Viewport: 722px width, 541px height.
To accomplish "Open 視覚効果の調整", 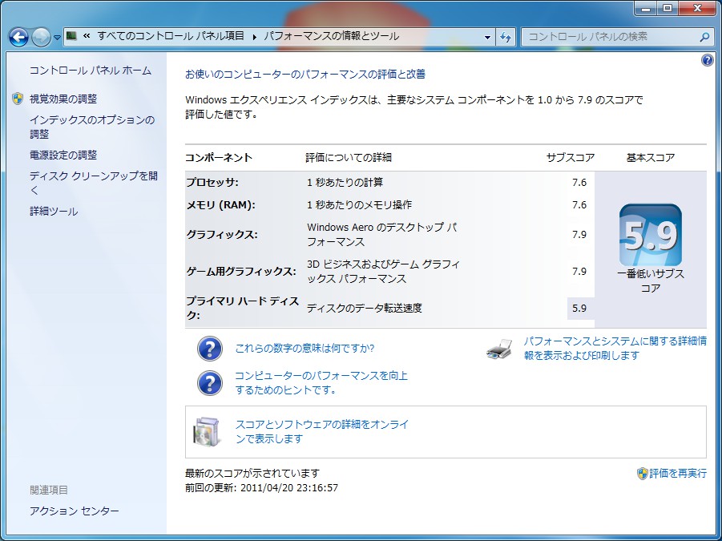I will 63,99.
